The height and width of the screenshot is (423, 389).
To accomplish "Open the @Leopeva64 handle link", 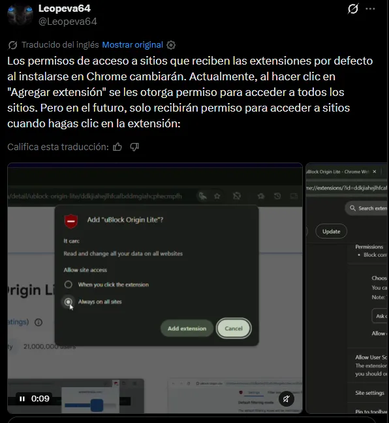I will coord(68,22).
